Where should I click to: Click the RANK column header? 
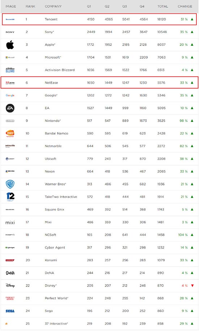tap(30, 6)
